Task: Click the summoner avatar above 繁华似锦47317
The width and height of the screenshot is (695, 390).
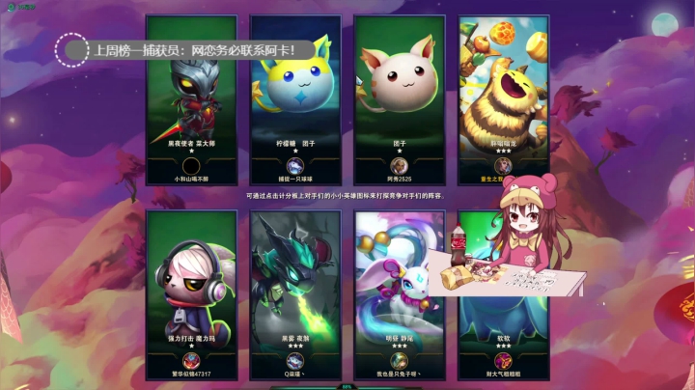Action: (x=191, y=361)
